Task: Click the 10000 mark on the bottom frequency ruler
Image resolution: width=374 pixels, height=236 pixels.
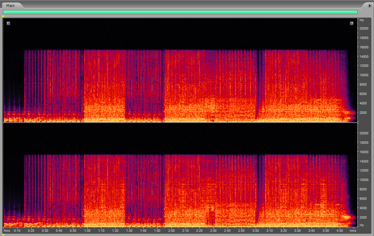Action: tap(364, 180)
